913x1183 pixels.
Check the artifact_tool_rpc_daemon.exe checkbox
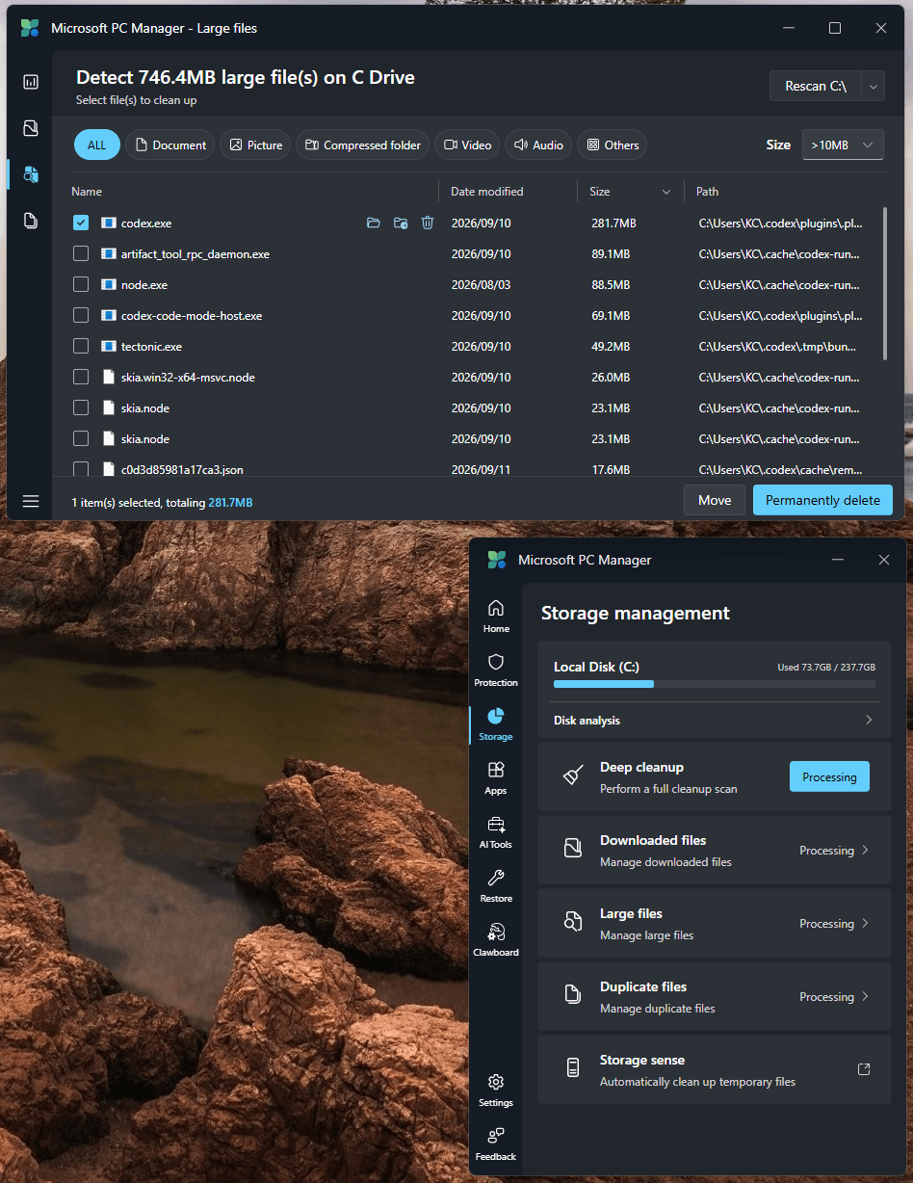(81, 254)
